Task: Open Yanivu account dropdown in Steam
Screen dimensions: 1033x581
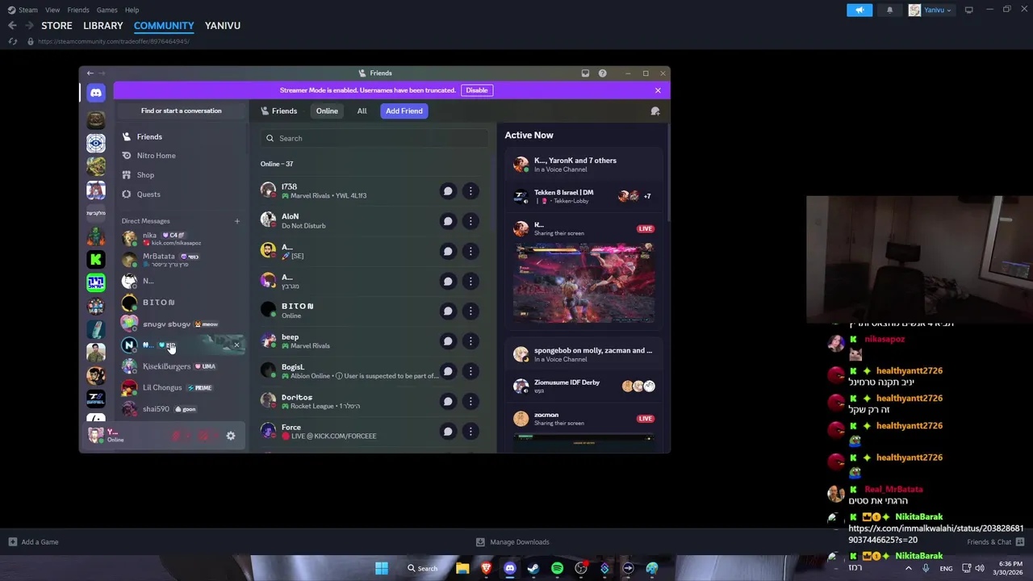Action: coord(931,10)
